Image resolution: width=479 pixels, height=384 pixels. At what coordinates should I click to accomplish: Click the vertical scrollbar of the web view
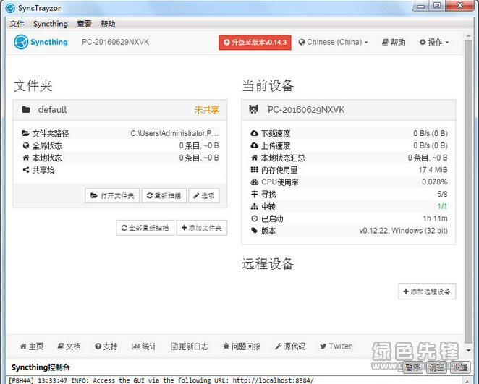[468, 192]
